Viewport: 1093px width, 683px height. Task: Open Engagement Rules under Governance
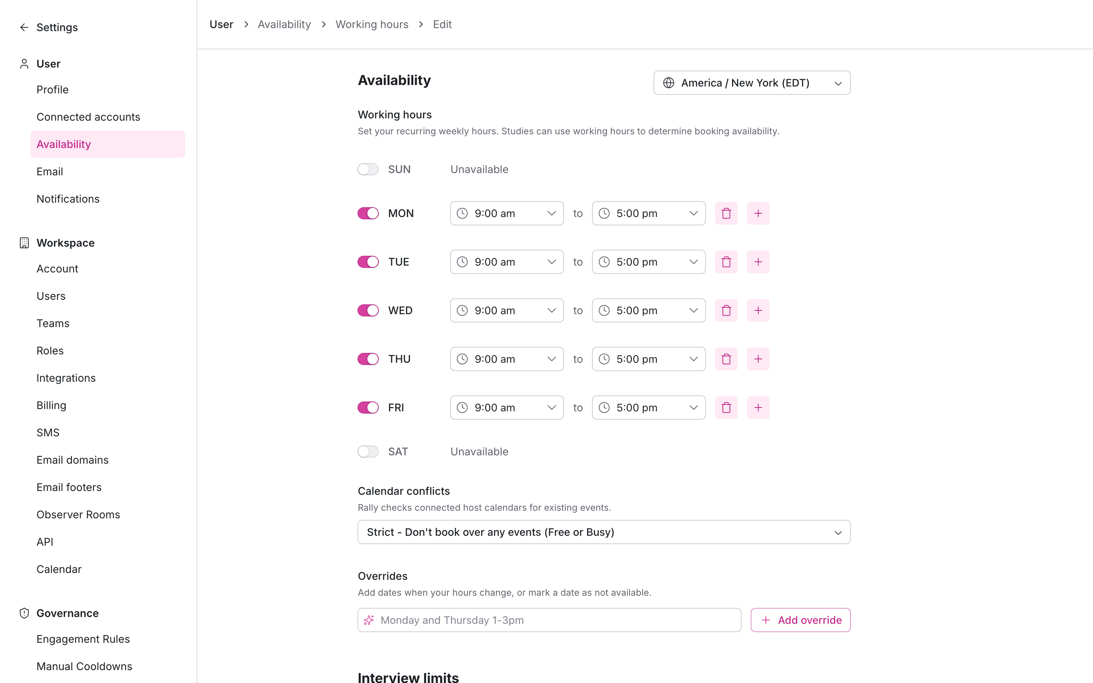(83, 639)
